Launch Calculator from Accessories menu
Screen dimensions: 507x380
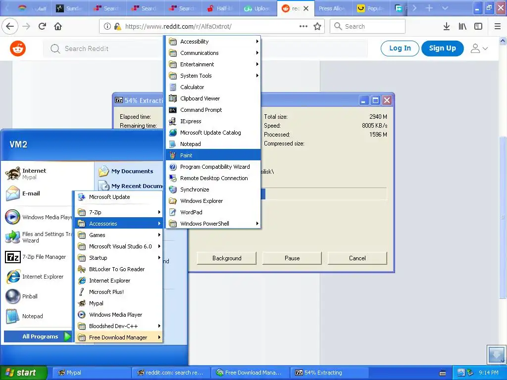[213, 87]
